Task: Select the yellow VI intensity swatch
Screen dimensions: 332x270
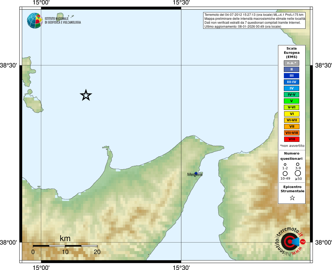Action: (x=292, y=114)
